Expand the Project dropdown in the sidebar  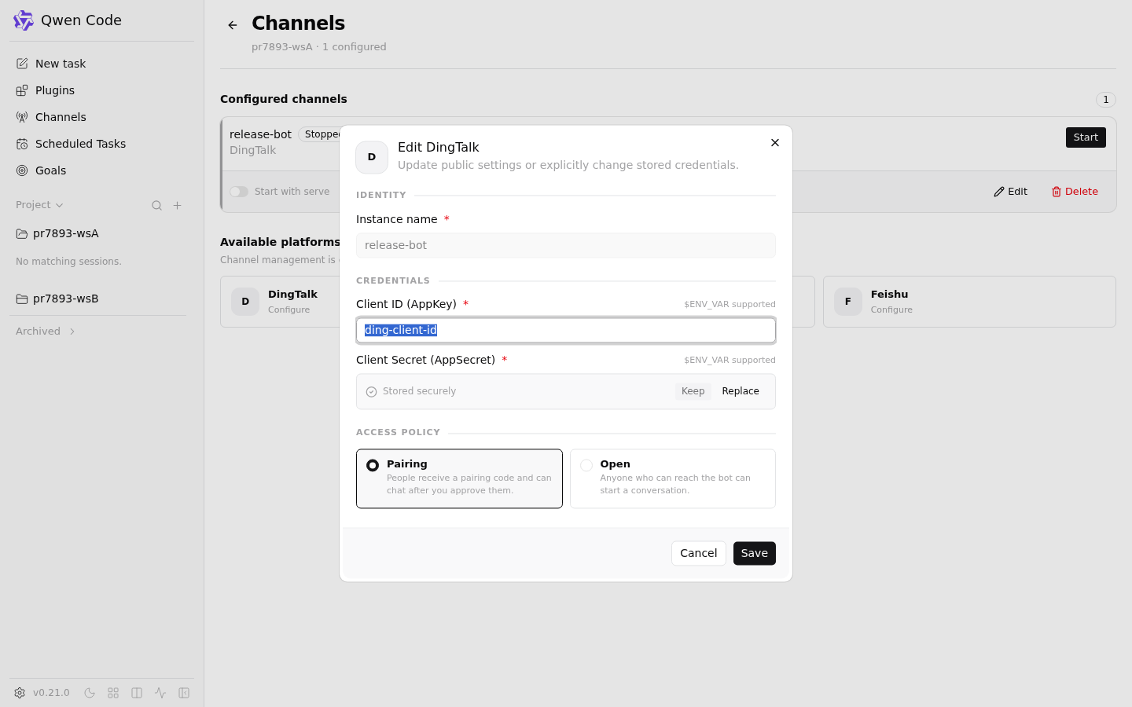pos(39,205)
